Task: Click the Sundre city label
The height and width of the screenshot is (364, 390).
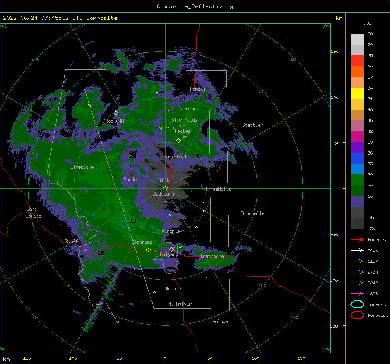Action: (x=131, y=180)
